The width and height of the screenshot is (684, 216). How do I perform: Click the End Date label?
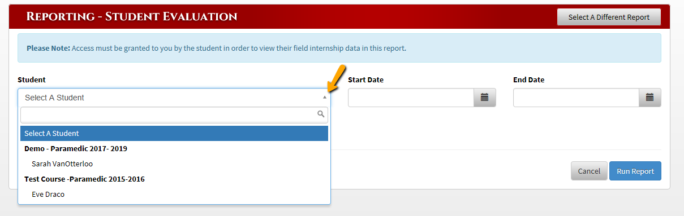[x=529, y=80]
